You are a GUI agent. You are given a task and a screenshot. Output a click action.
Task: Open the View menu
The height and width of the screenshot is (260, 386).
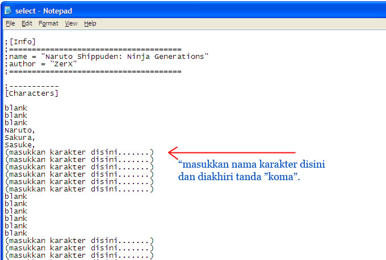coord(71,24)
